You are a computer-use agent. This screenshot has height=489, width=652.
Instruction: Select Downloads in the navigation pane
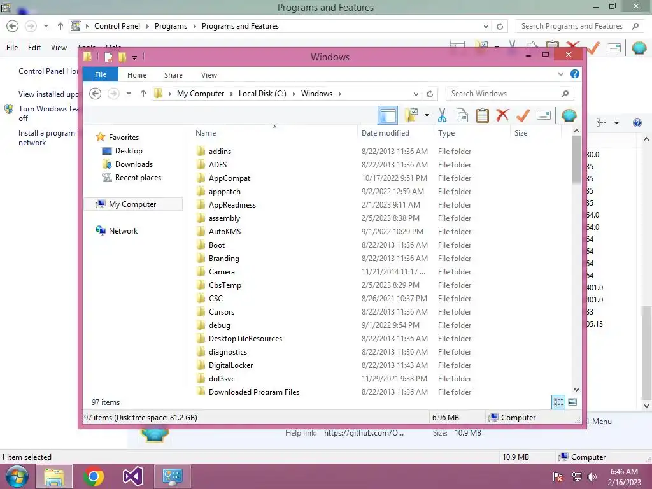pyautogui.click(x=134, y=164)
